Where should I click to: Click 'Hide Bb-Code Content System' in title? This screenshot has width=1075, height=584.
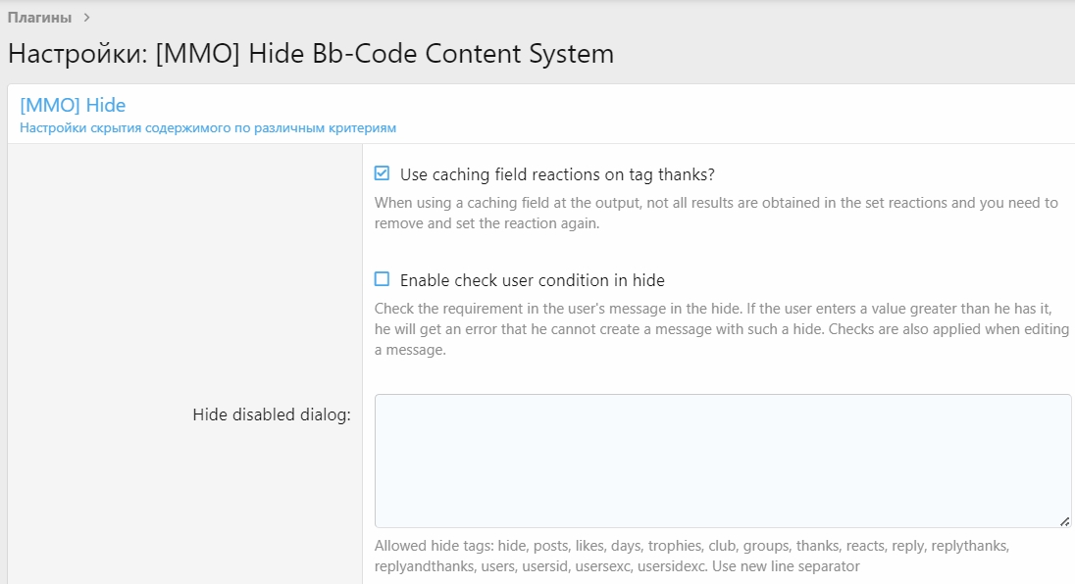click(x=432, y=54)
